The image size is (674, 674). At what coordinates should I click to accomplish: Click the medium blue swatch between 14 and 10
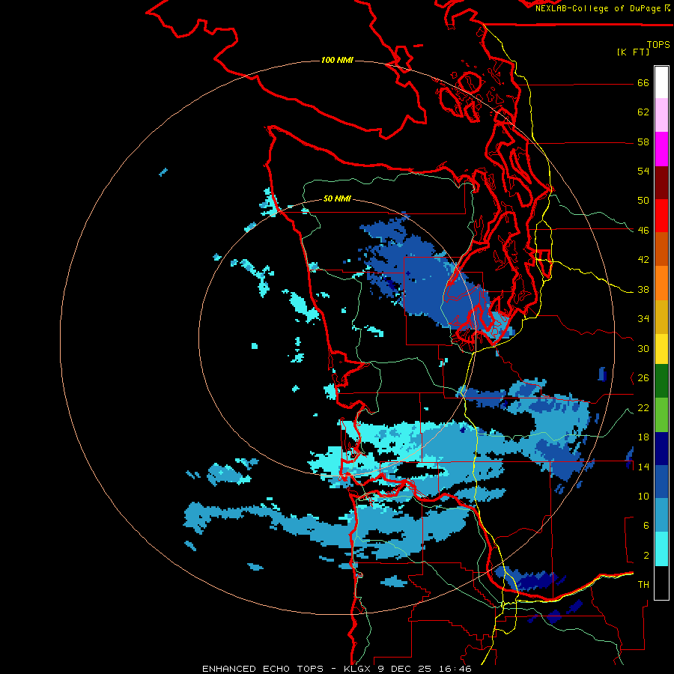pos(661,482)
